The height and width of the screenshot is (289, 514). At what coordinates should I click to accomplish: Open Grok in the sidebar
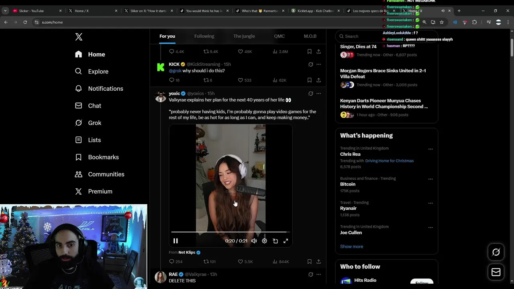pos(88,123)
